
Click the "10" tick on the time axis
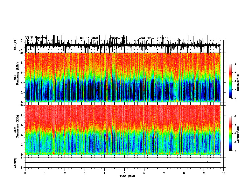pyautogui.click(x=224, y=173)
